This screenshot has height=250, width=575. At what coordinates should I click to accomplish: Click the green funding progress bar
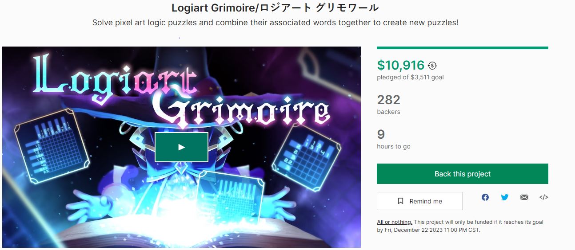pos(463,48)
